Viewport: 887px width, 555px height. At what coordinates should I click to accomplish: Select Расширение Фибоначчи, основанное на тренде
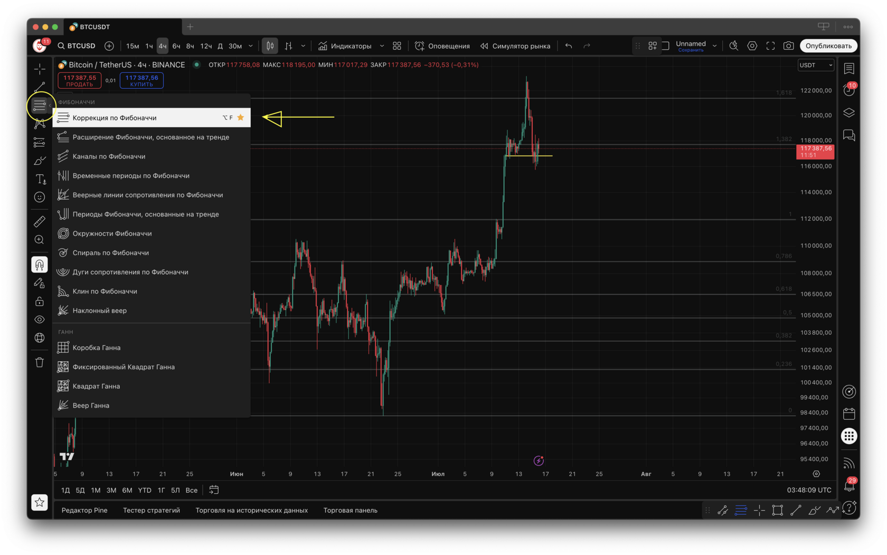click(x=152, y=137)
